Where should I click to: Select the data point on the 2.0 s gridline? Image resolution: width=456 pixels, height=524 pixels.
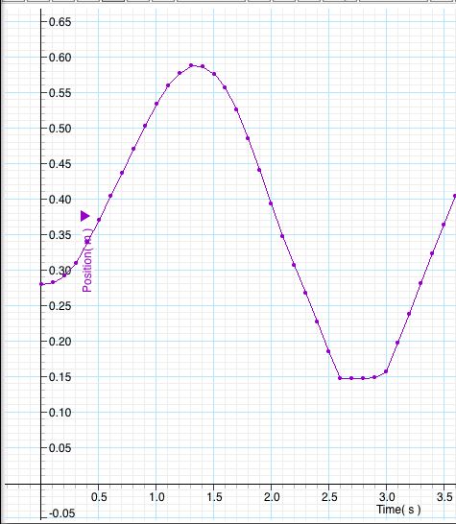point(271,203)
